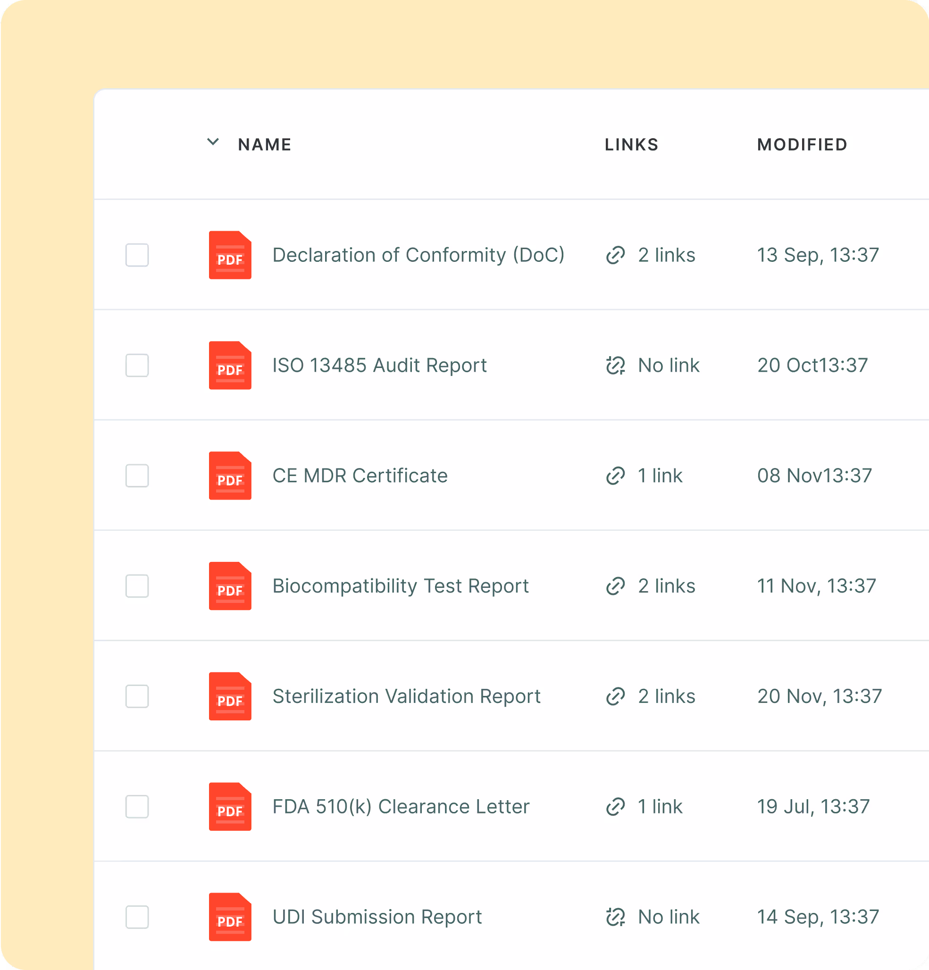
Task: Click the PDF icon for ISO 13485 Audit Report
Action: 230,365
